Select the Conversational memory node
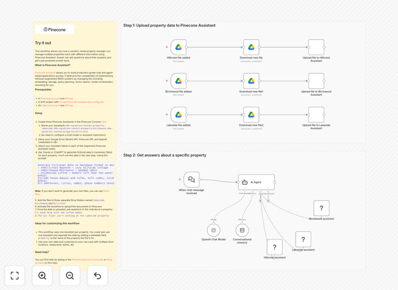Viewport: 398px width, 290px height. point(242,230)
